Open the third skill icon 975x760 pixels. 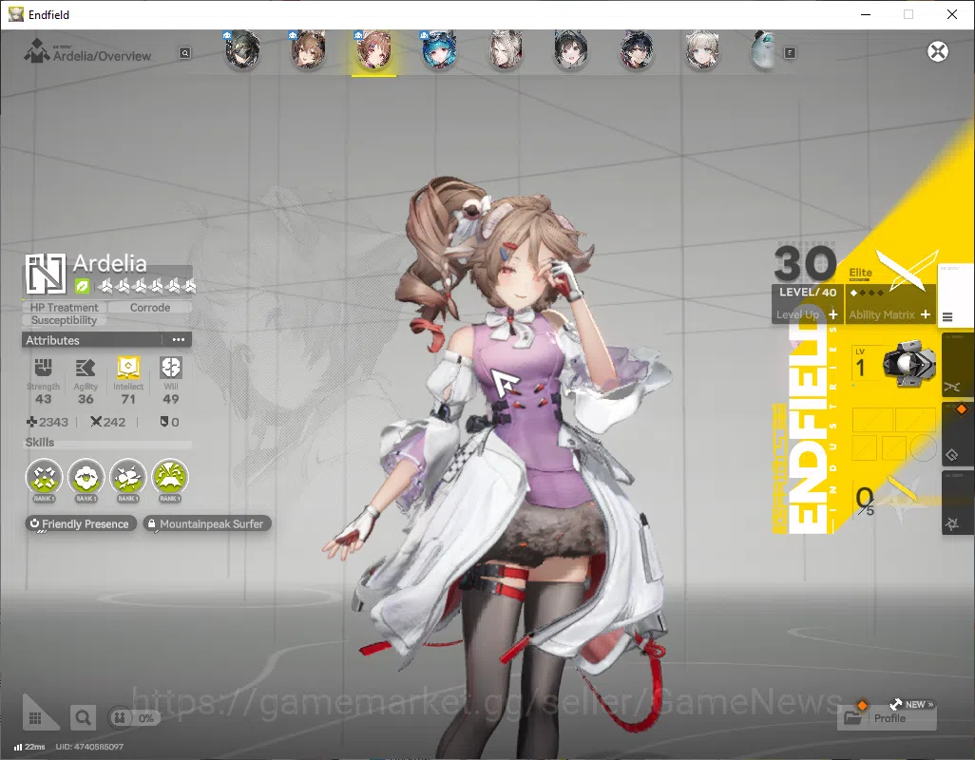pyautogui.click(x=128, y=477)
